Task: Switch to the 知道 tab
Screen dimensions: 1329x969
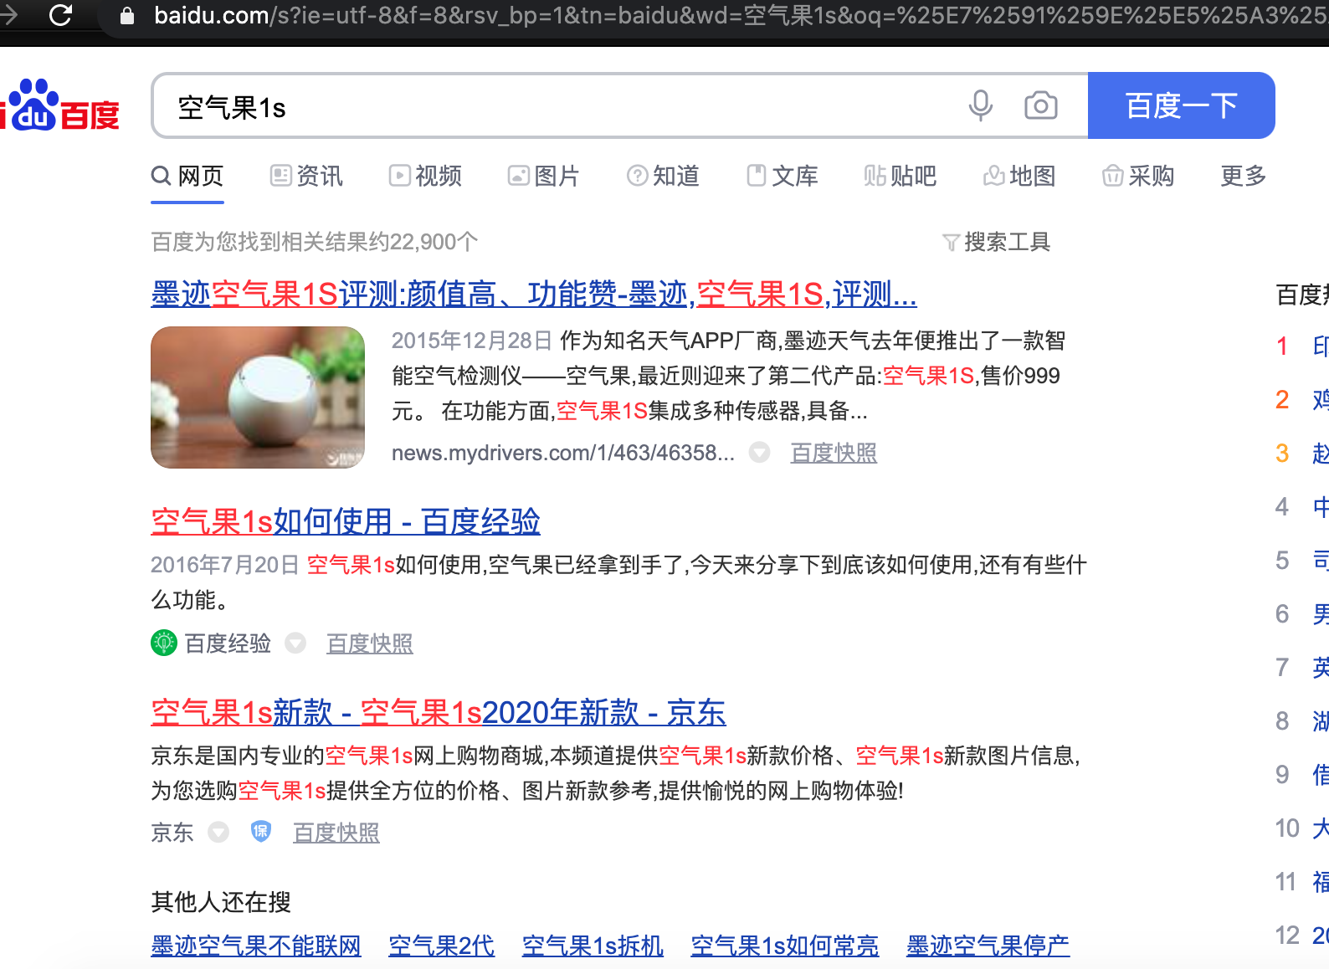Action: pos(663,176)
